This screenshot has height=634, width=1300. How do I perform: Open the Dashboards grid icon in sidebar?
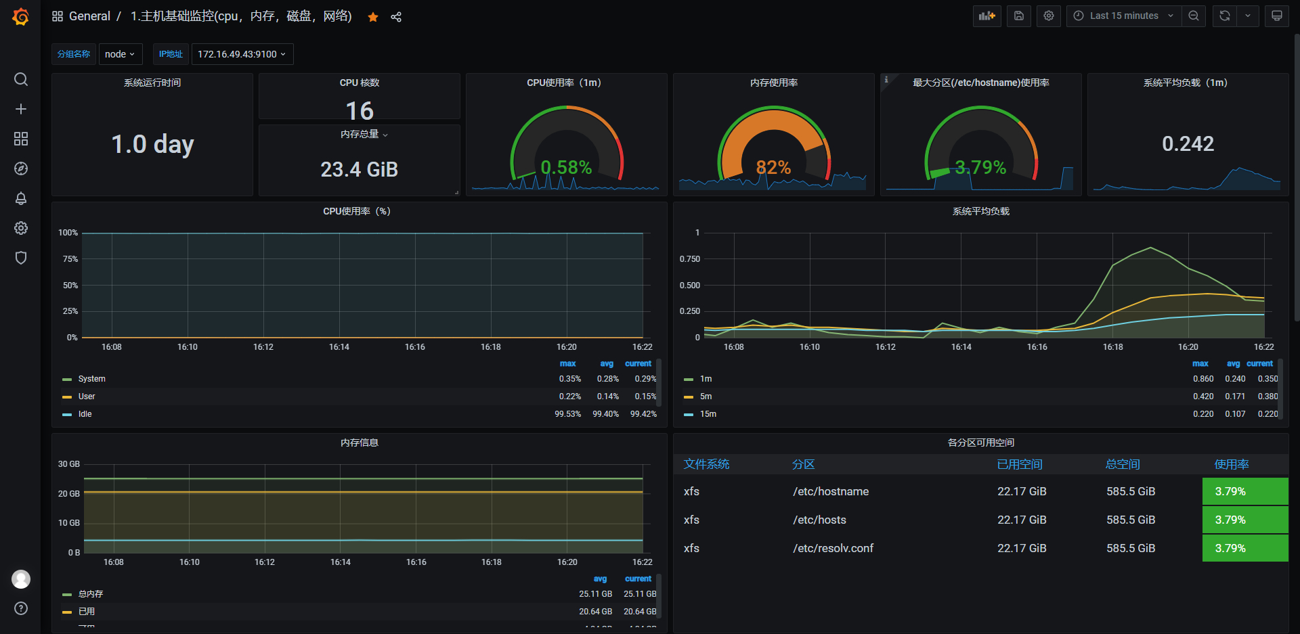(x=21, y=139)
